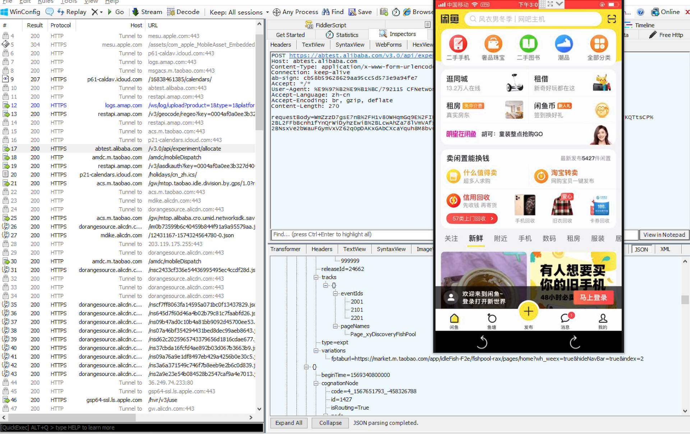Viewport: 690px width, 434px height.
Task: Select session 17 abtest.alibaba.com row
Action: point(128,148)
